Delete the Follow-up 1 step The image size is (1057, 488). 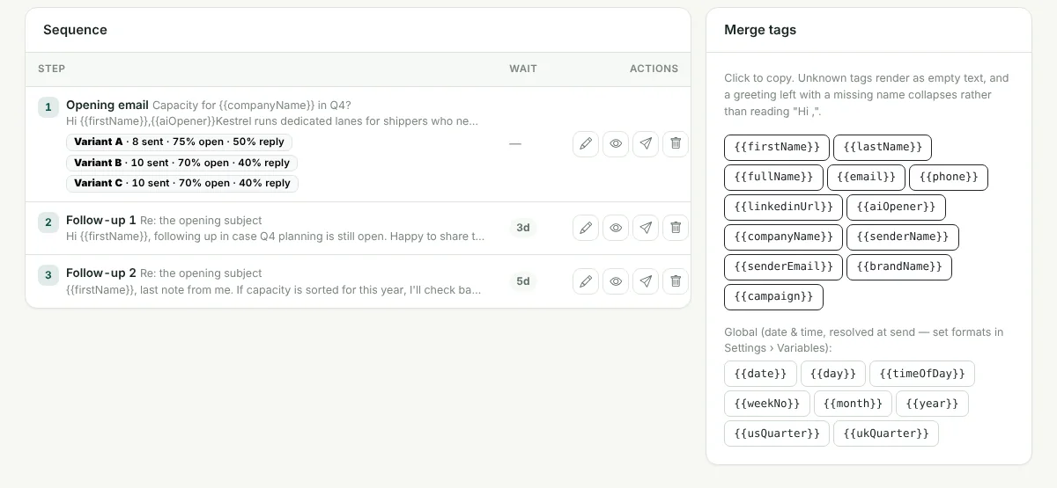(676, 228)
